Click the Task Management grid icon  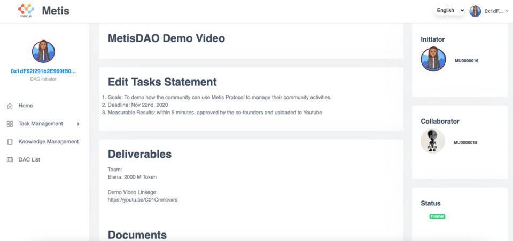coord(10,124)
